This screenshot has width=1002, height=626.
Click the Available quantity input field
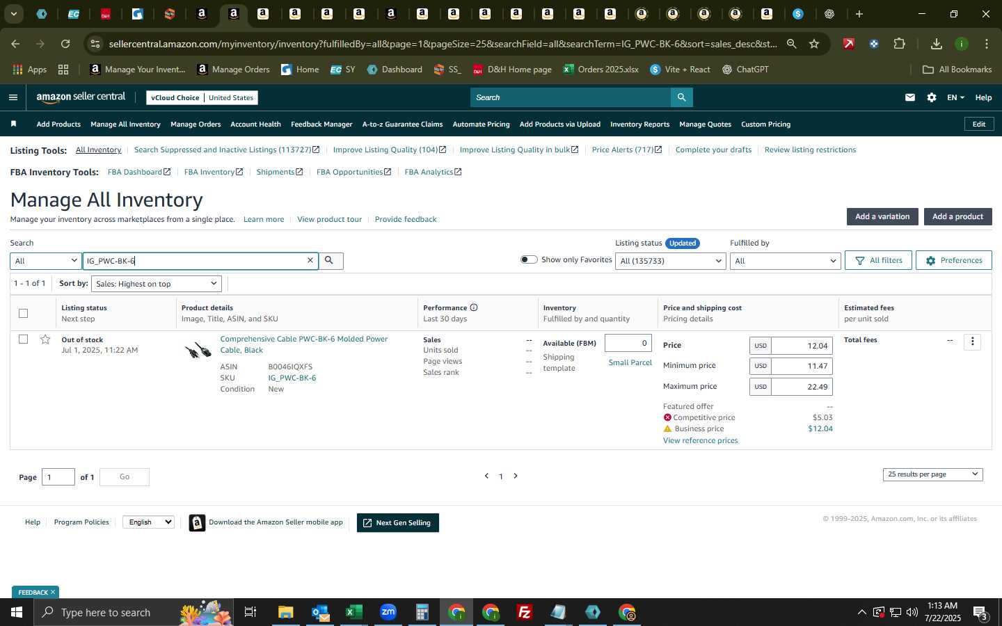tap(628, 343)
